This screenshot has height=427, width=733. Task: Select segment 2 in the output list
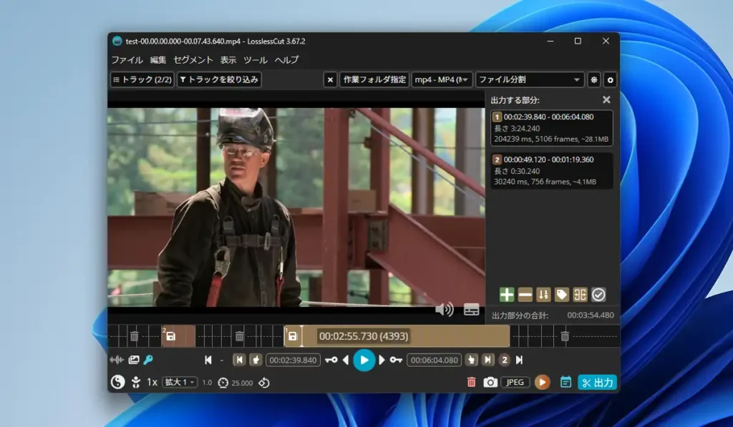pos(551,170)
